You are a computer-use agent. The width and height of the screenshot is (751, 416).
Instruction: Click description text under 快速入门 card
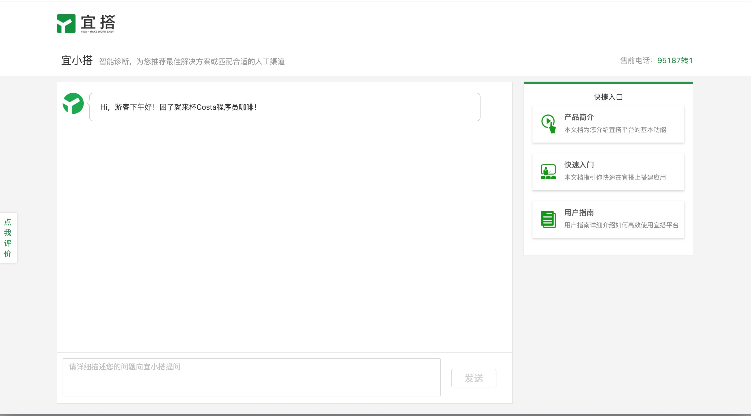615,178
